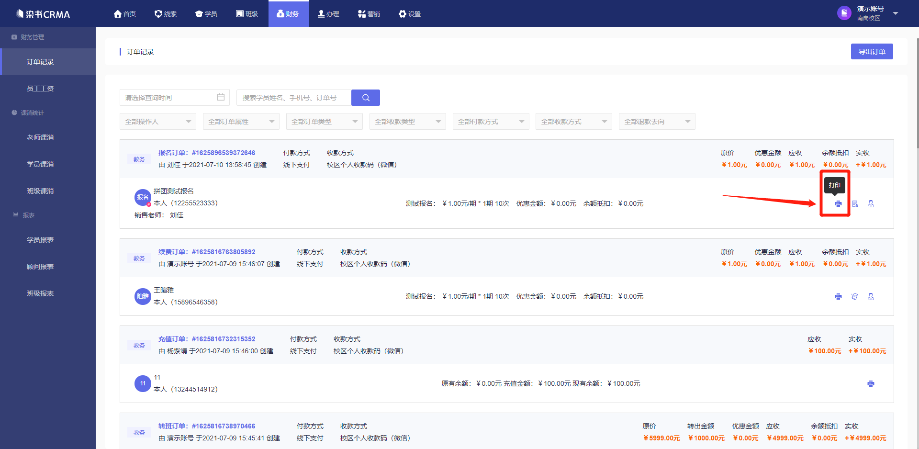919x449 pixels.
Task: Click the 暄雅 student avatar
Action: 143,296
